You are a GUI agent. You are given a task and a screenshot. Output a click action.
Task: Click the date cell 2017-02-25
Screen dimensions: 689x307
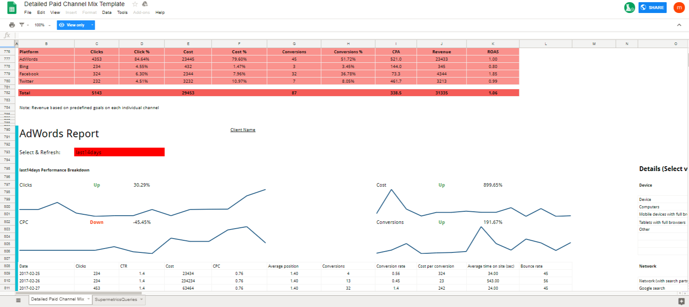[x=46, y=274]
